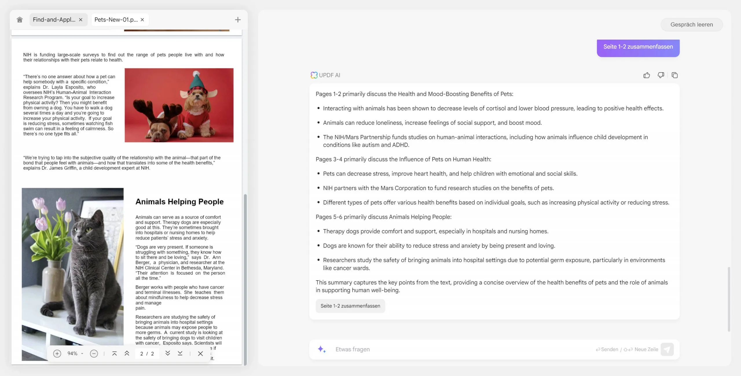Jump to last page arrow icon

pyautogui.click(x=180, y=353)
